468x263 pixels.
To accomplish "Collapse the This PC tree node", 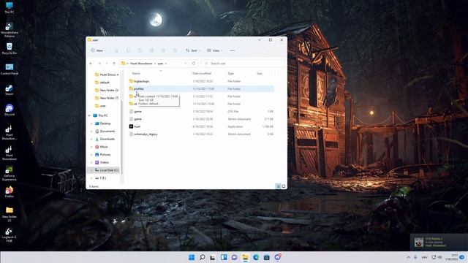I will pyautogui.click(x=89, y=115).
